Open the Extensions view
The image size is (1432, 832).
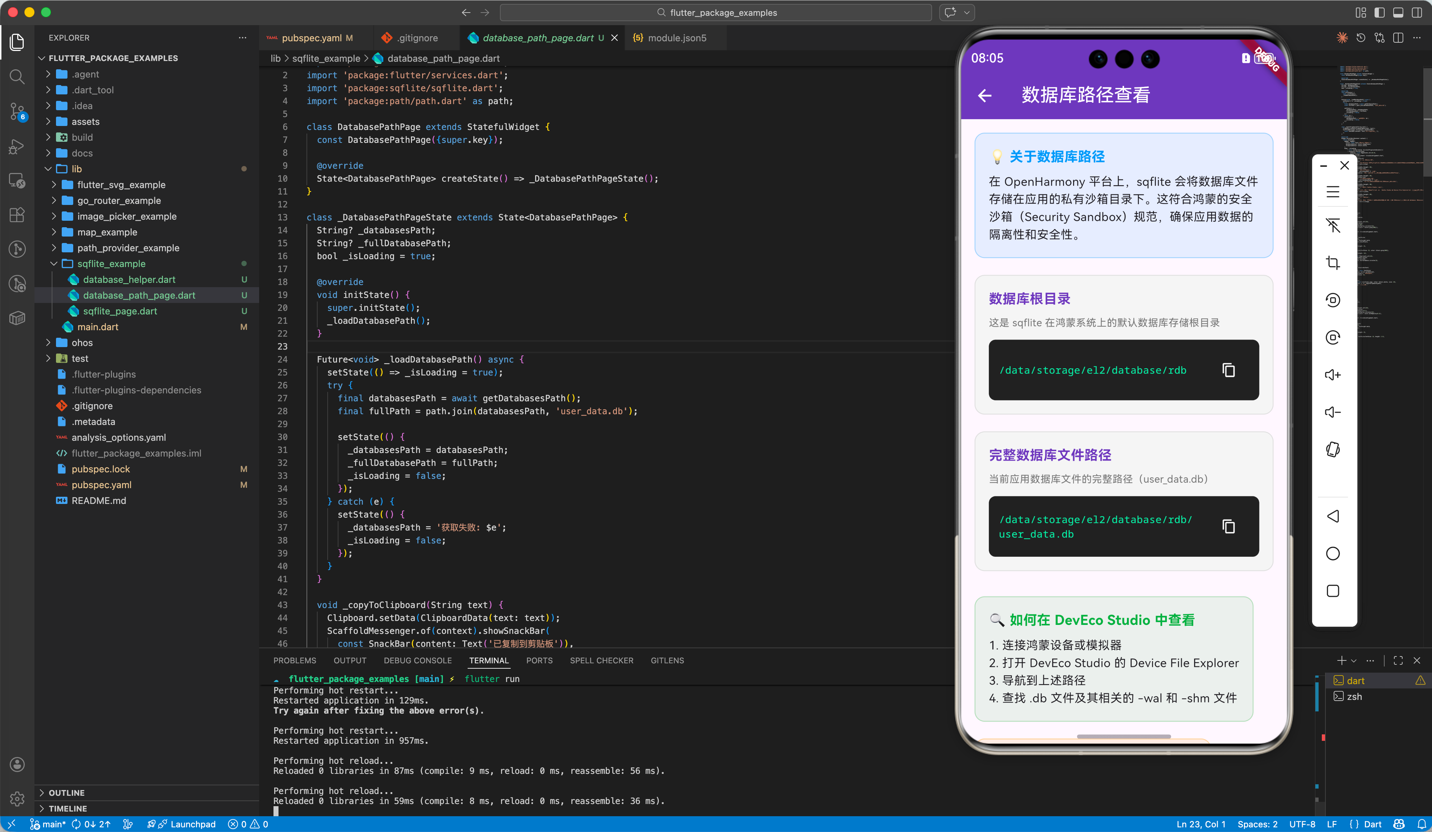[x=17, y=214]
